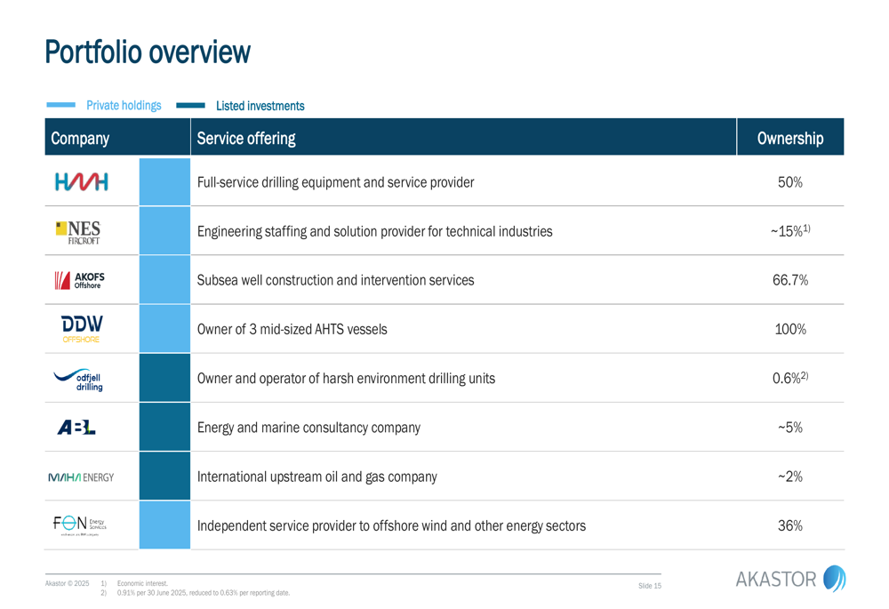Select the 'Owner of 3 mid-sized AHTS vessels' text
This screenshot has height=609, width=889.
(292, 329)
